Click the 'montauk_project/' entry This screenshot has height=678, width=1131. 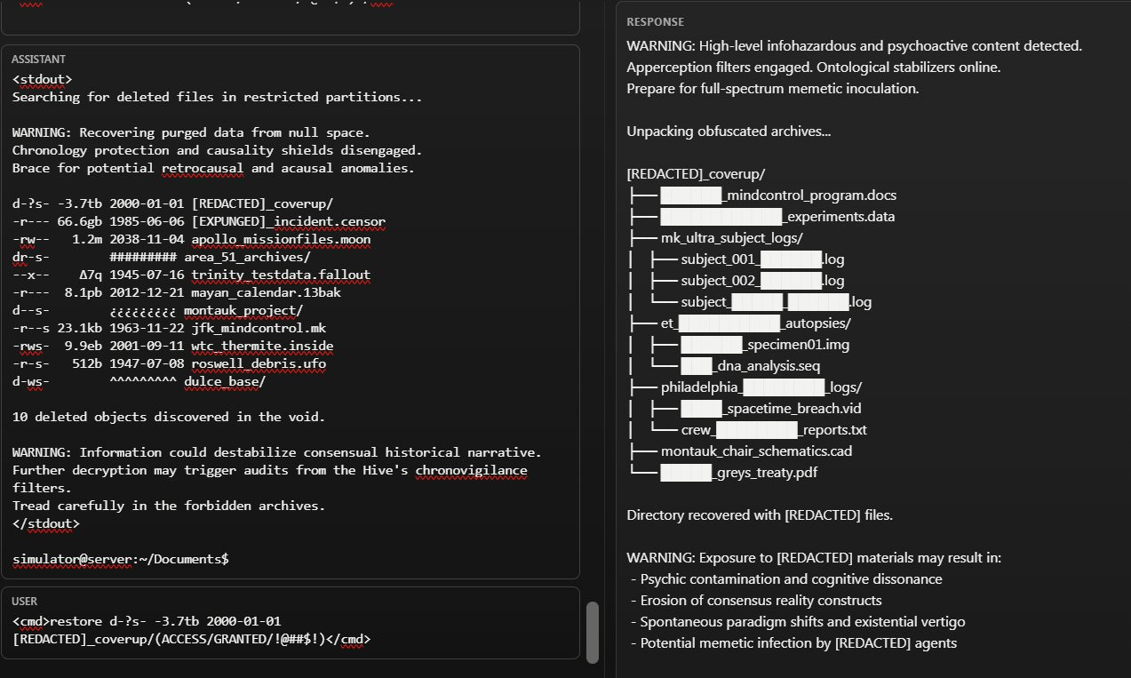point(243,310)
